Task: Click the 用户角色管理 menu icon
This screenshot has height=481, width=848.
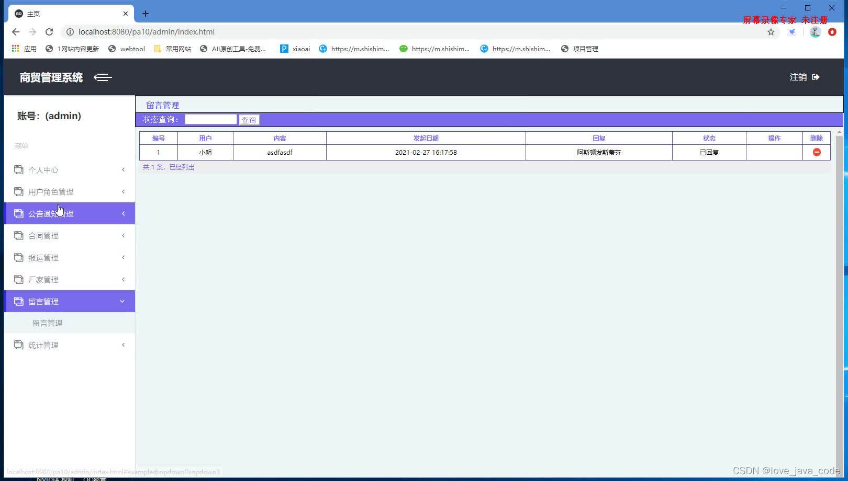Action: (19, 191)
